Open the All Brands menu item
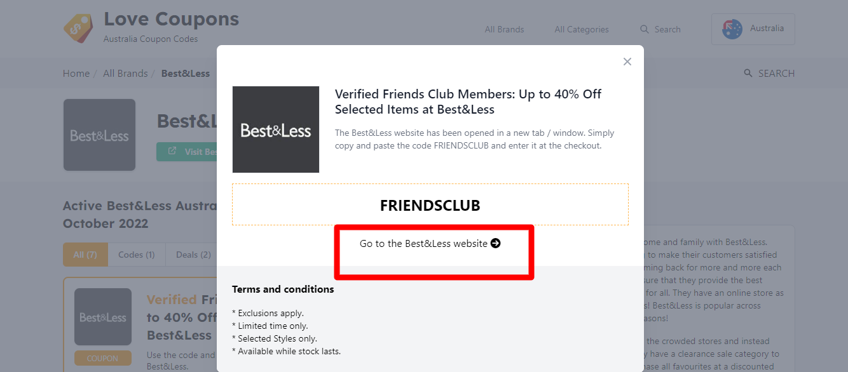 coord(505,29)
